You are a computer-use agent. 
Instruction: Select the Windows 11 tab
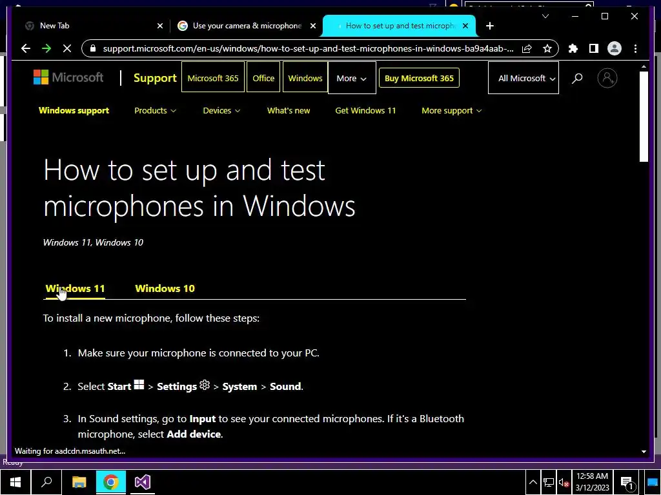click(75, 289)
